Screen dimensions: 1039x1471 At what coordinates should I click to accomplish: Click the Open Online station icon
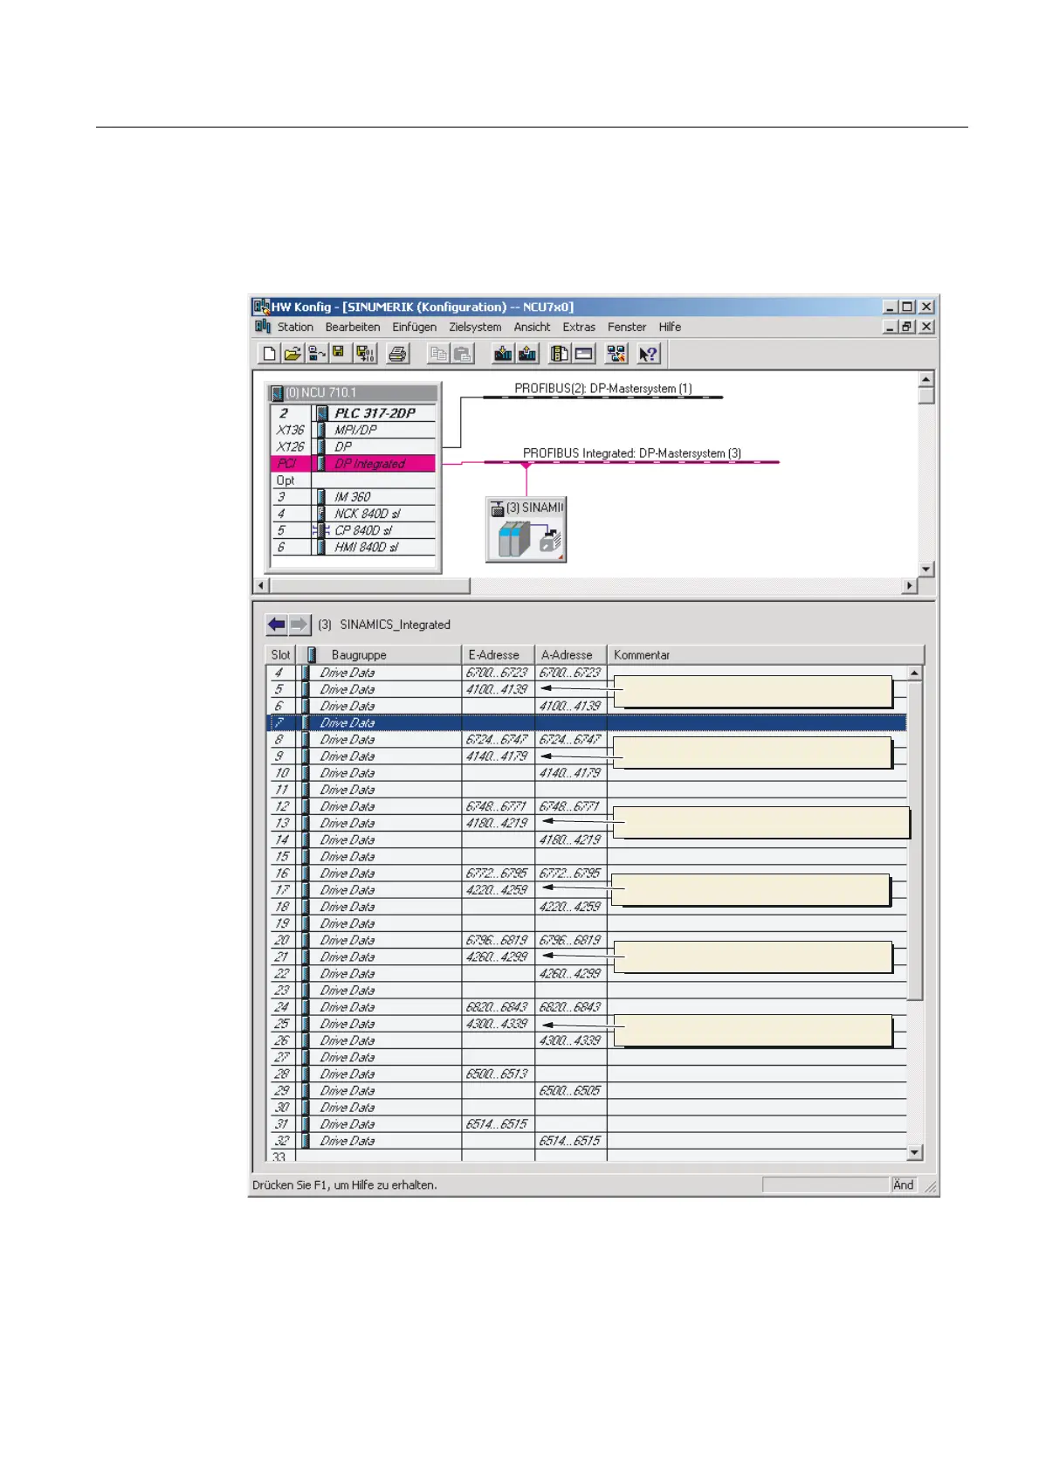[x=316, y=354]
